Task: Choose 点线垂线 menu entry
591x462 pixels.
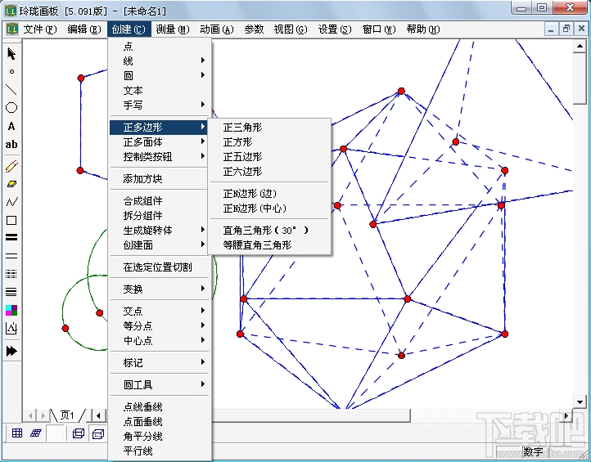Action: pyautogui.click(x=160, y=406)
